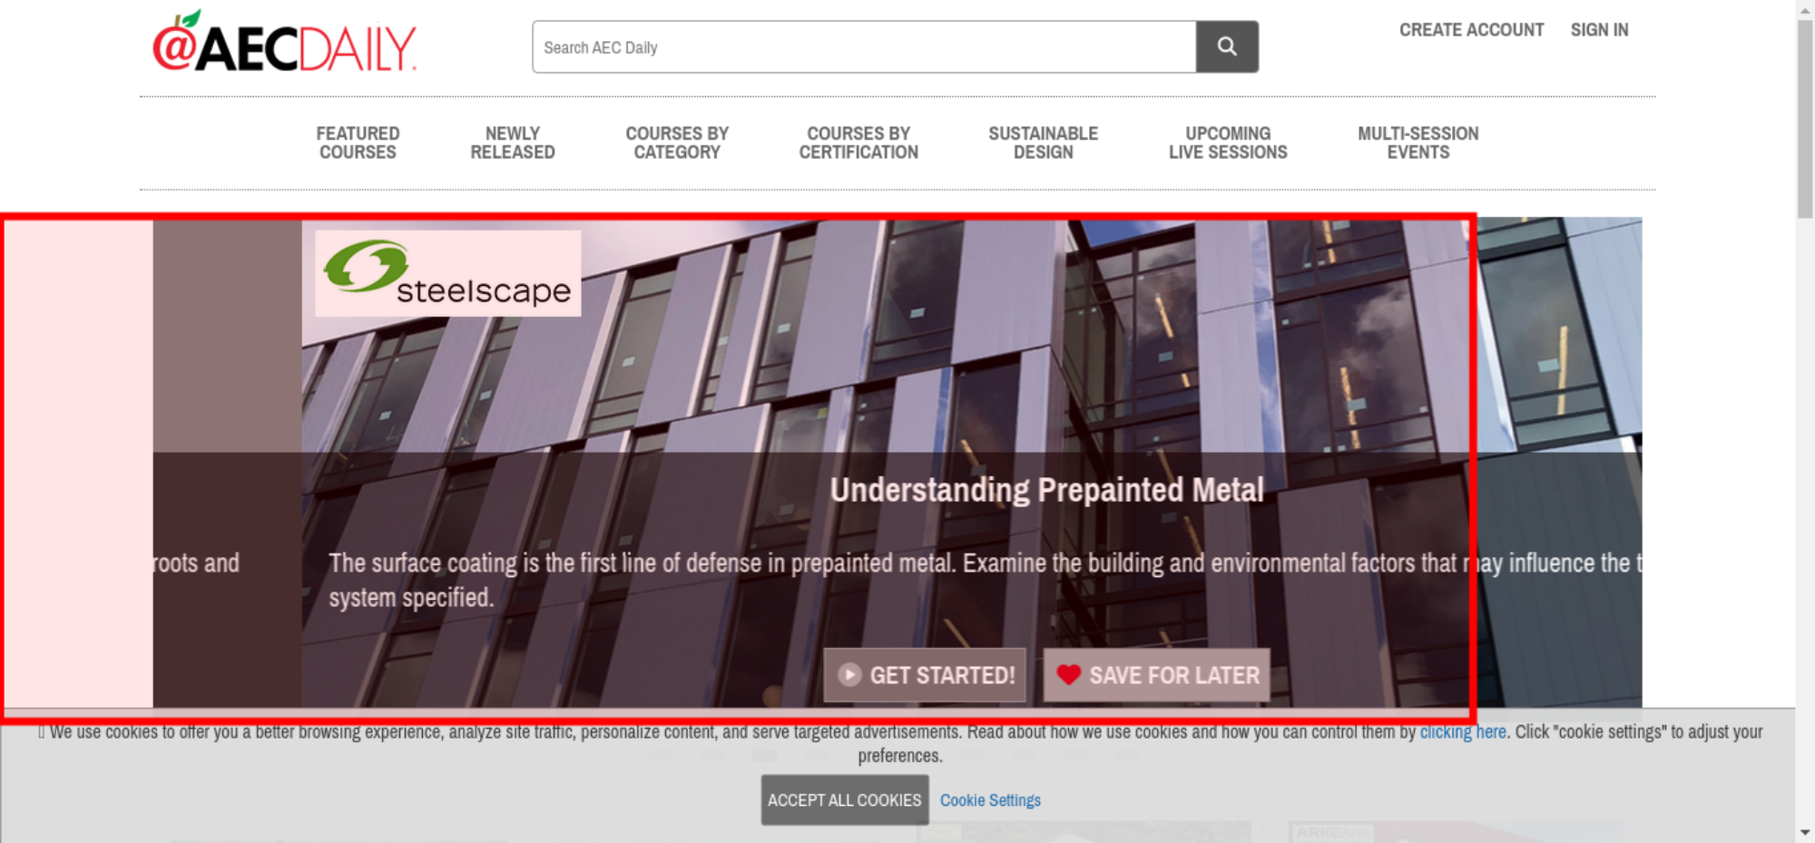Viewport: 1815px width, 843px height.
Task: Accept all cookies in the banner
Action: tap(844, 799)
